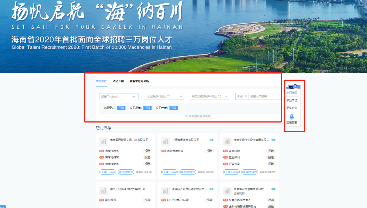
Task: Click 儋州工业园建设投资 company logo icon
Action: (x=104, y=191)
